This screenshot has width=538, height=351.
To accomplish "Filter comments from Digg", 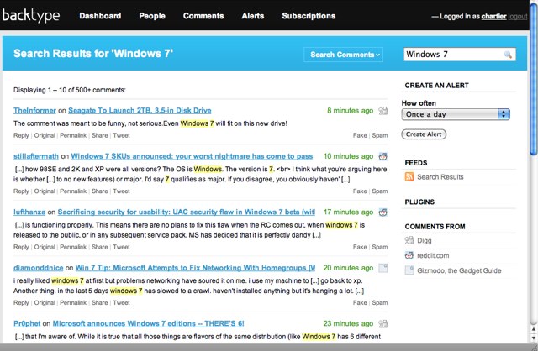I will click(x=424, y=241).
